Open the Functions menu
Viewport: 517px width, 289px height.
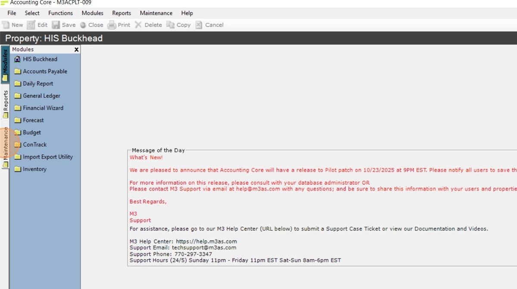click(60, 13)
